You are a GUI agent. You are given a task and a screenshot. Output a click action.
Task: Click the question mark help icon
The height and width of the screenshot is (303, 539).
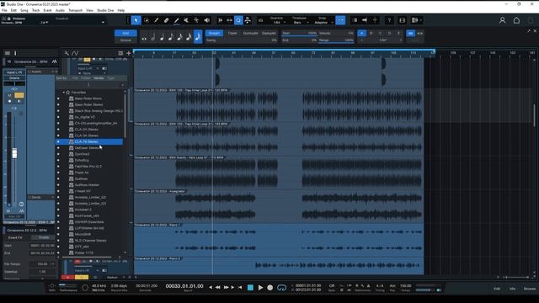389,20
